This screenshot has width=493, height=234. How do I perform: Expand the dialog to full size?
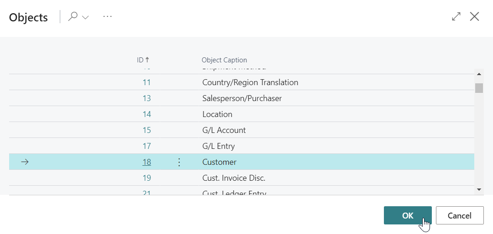point(456,17)
